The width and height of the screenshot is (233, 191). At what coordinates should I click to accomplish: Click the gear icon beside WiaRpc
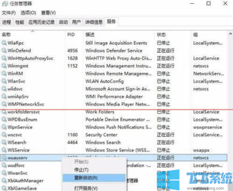4,43
